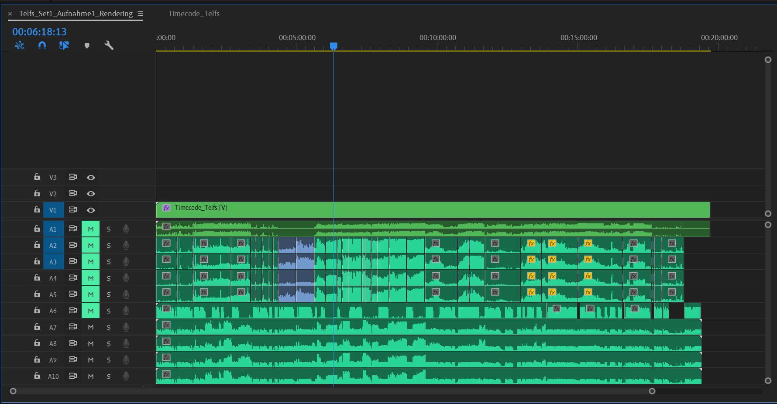Toggle insert sequence as nest option

click(x=20, y=45)
